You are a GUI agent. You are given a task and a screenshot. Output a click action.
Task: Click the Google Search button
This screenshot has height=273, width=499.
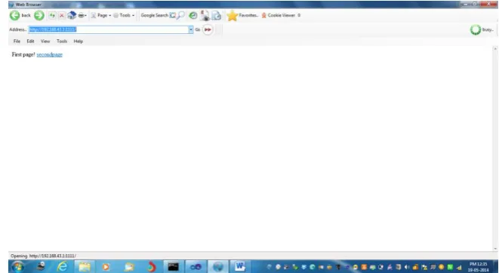154,15
